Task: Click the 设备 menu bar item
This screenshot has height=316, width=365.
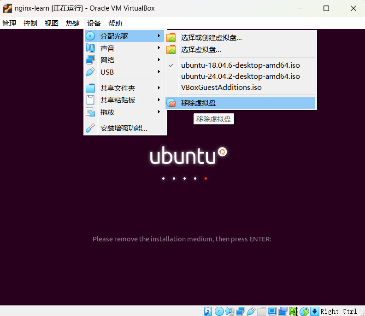Action: (94, 23)
